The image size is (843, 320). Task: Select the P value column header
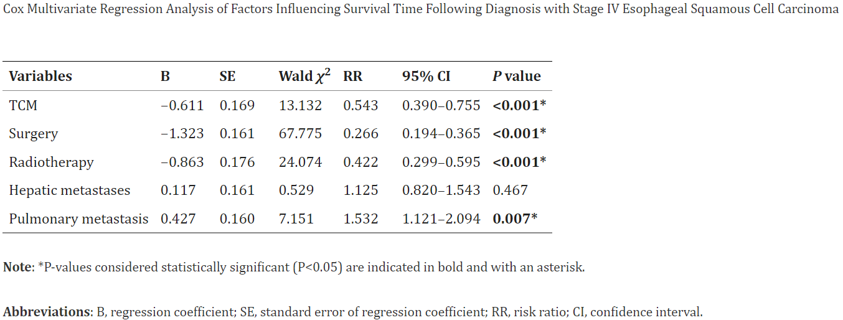(x=516, y=77)
